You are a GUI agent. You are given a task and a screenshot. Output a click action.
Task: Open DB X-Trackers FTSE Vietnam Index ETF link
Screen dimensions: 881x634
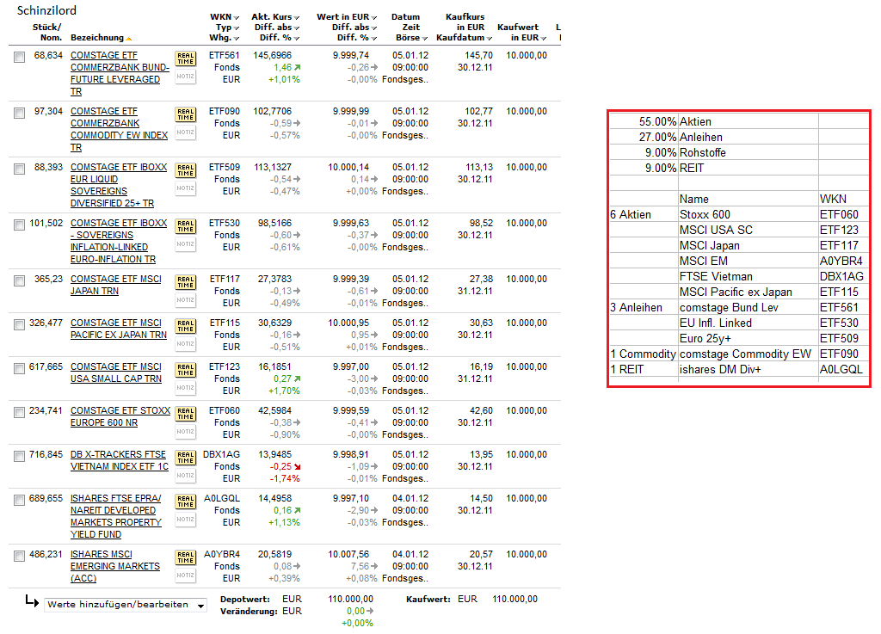click(x=120, y=460)
